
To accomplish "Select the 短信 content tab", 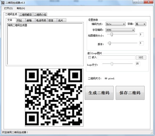I will (x=51, y=20).
